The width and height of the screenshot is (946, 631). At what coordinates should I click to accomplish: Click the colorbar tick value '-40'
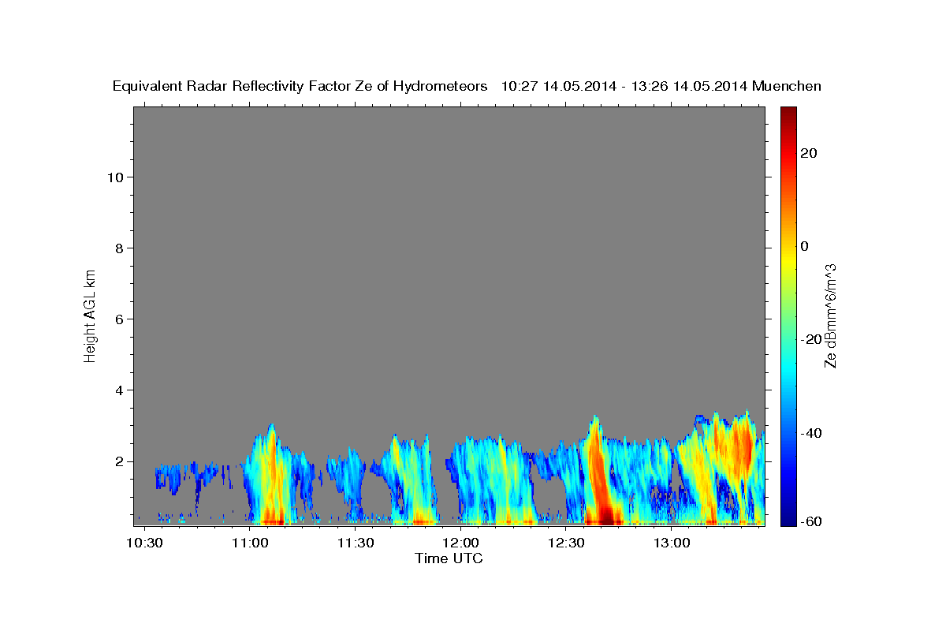click(x=813, y=433)
